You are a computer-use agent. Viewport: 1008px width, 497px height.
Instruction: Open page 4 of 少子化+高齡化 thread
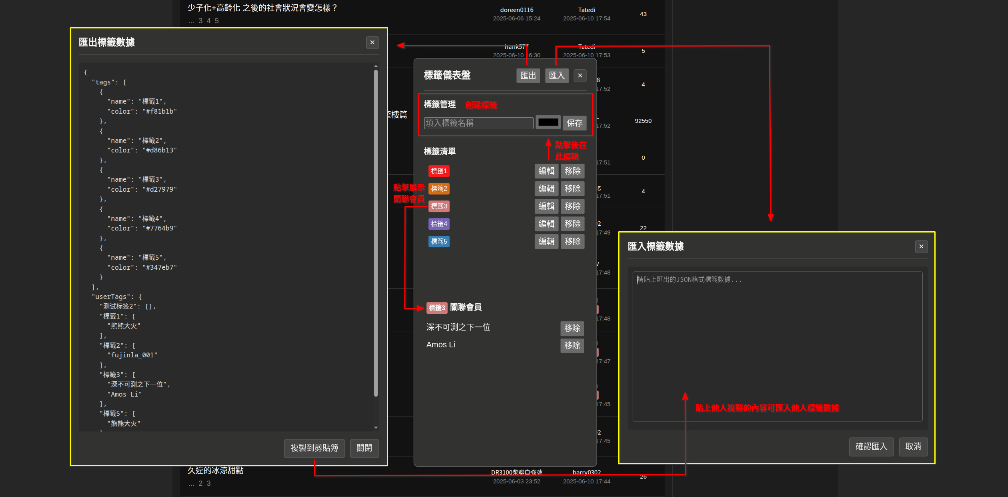click(208, 21)
